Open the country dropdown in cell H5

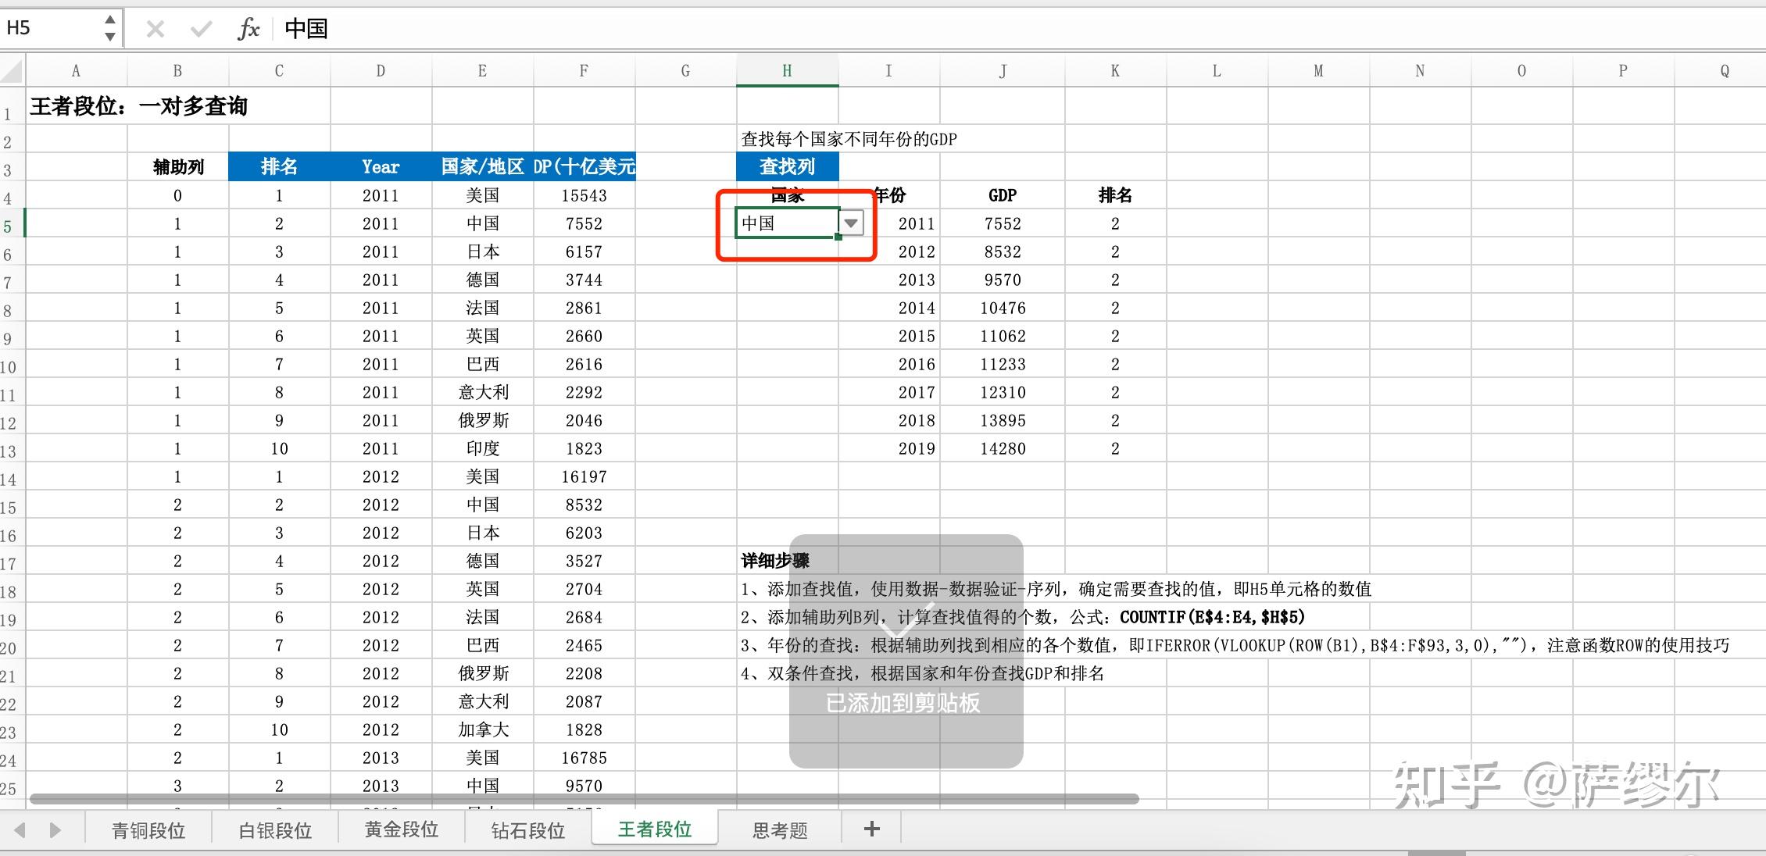tap(851, 223)
